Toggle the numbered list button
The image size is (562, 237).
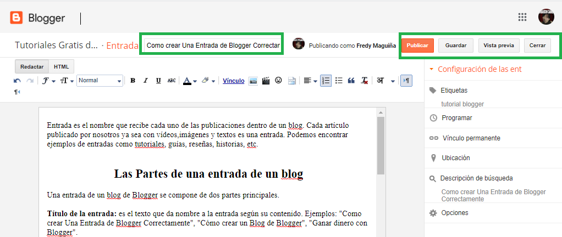[x=326, y=81]
